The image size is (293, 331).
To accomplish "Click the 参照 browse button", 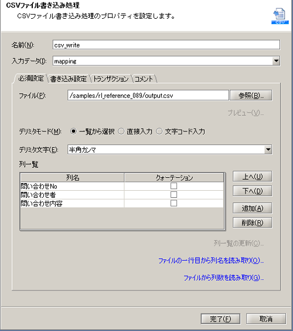I will coord(251,96).
